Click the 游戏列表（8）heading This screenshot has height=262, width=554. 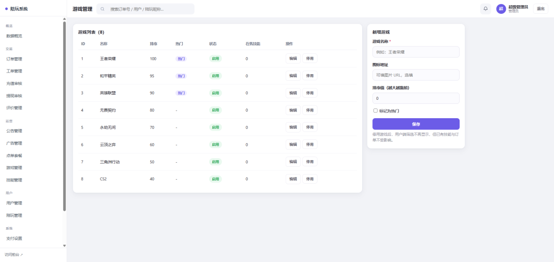[91, 32]
